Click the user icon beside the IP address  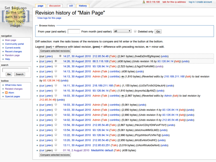(144, 2)
